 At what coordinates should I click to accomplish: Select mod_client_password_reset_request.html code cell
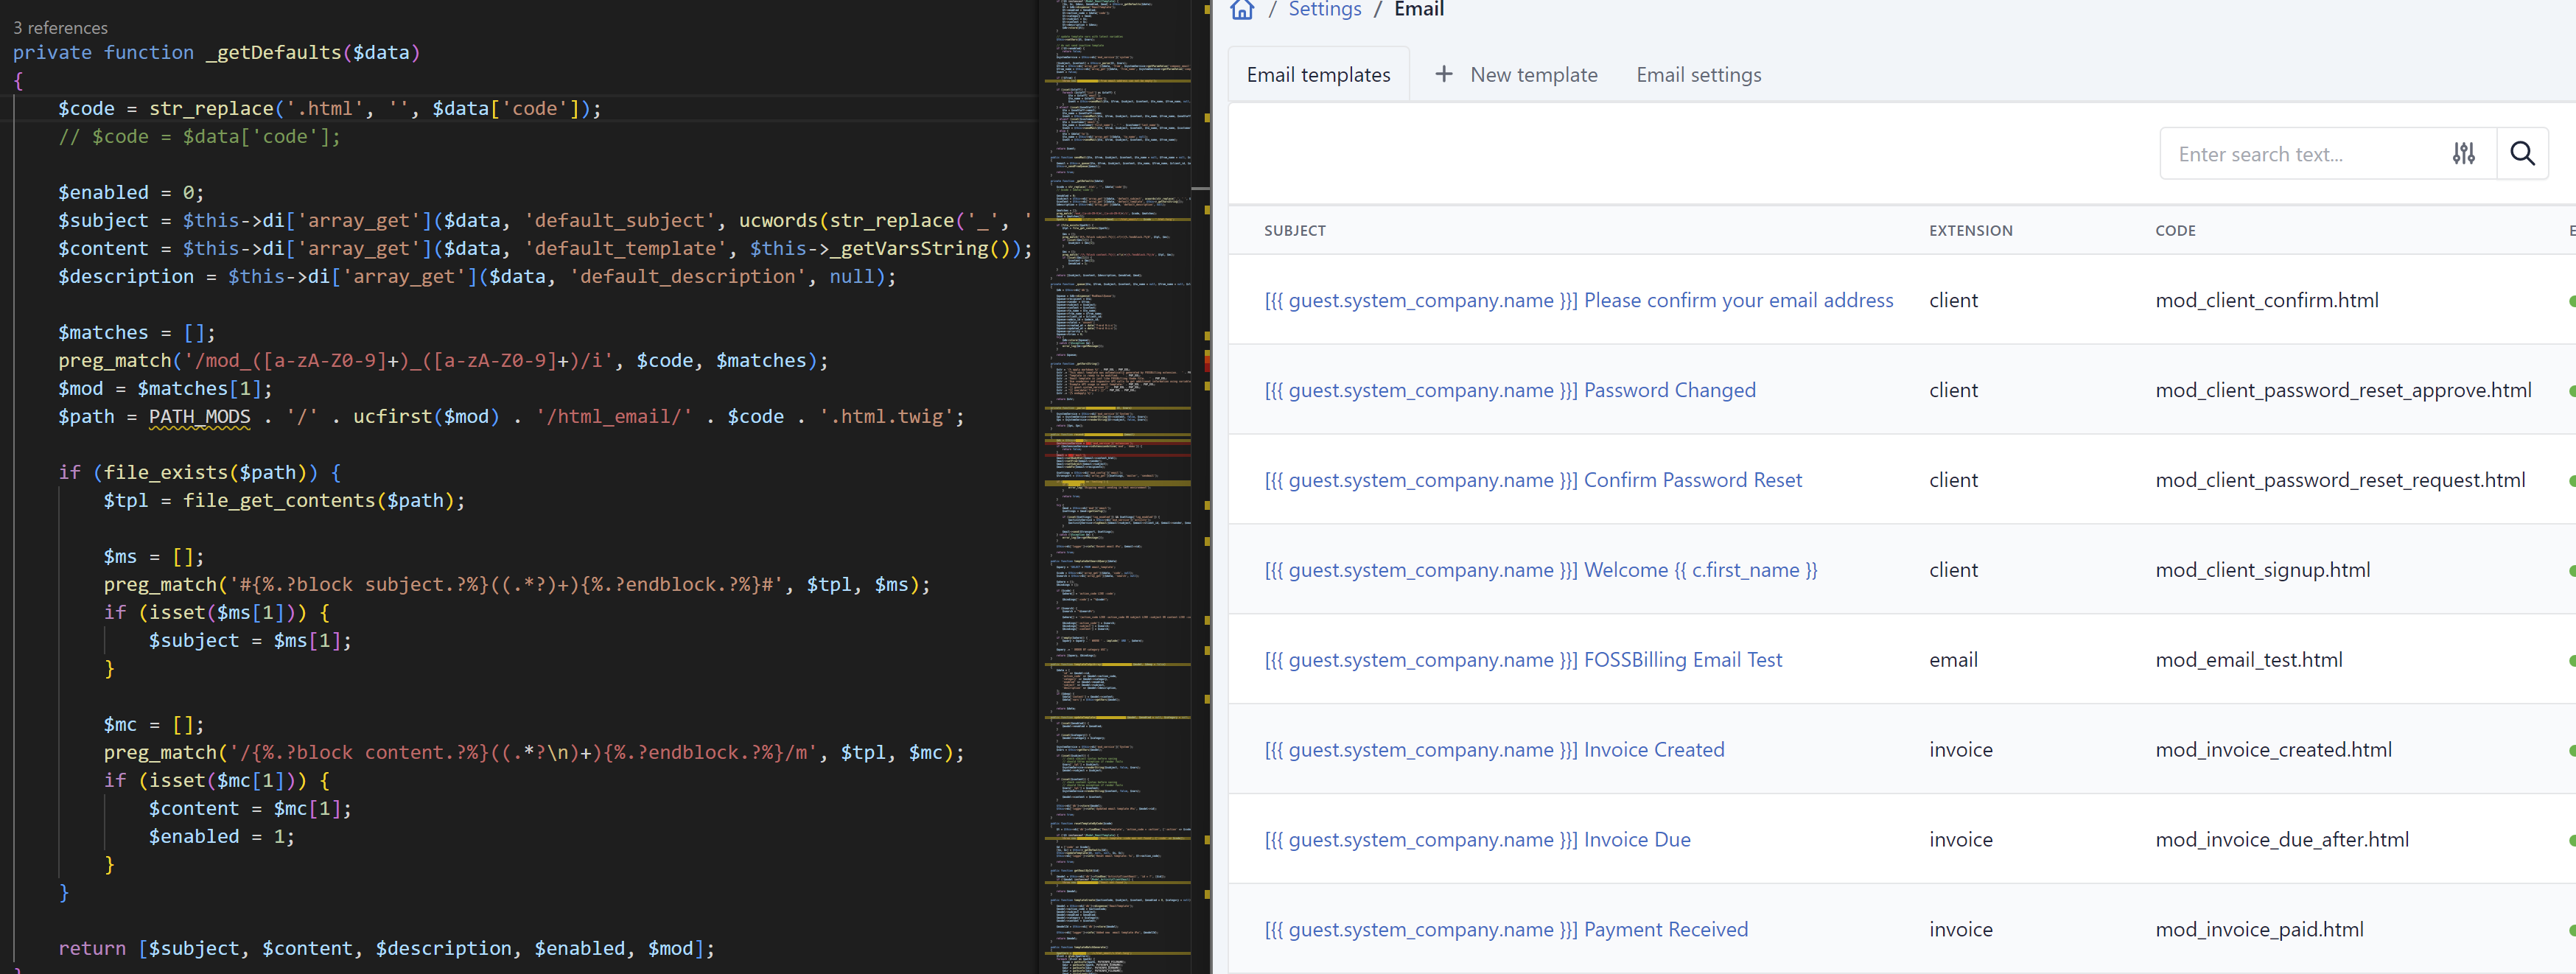pyautogui.click(x=2340, y=480)
